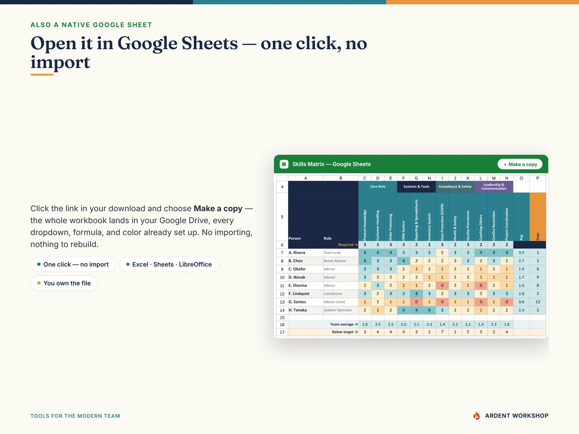Click the Systems Specialist role cell
This screenshot has height=434, width=579.
341,310
